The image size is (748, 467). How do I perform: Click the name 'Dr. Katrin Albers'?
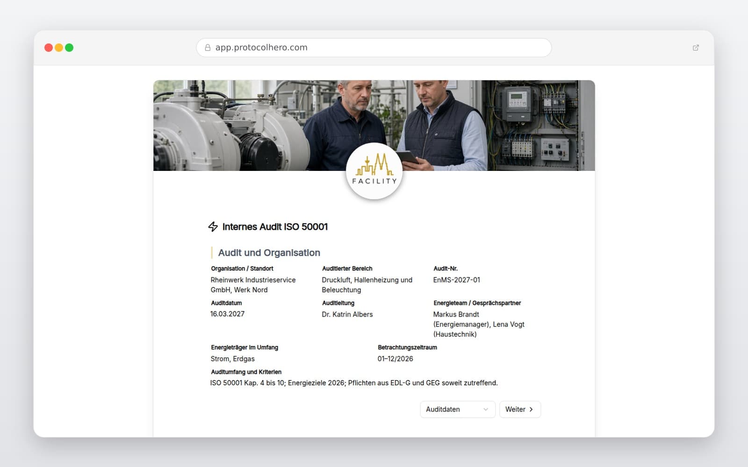347,314
